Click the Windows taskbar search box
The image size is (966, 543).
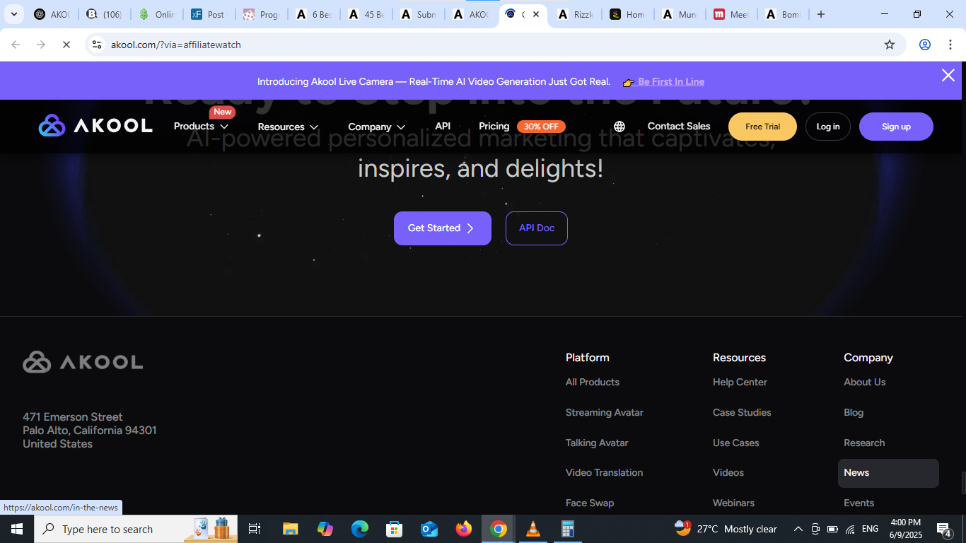[136, 529]
